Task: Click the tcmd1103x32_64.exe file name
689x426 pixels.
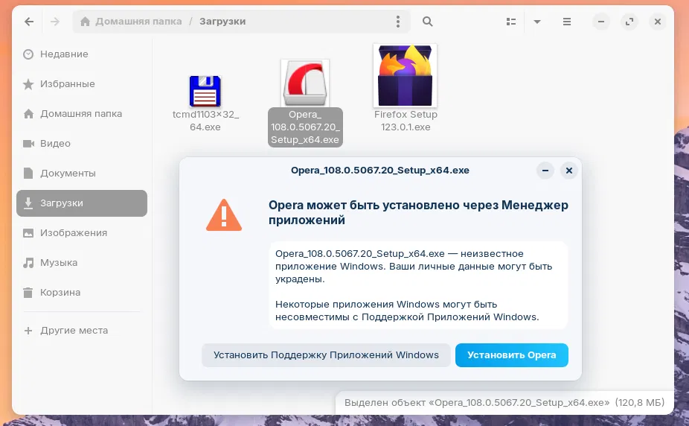Action: pos(205,121)
